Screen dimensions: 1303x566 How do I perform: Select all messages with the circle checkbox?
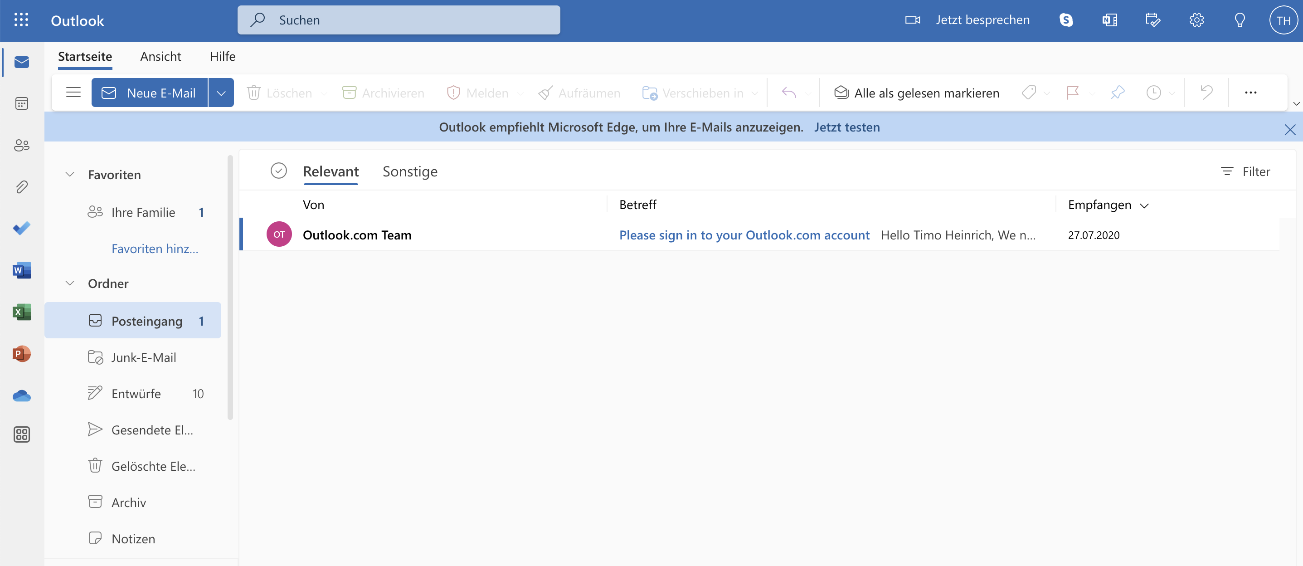point(279,171)
